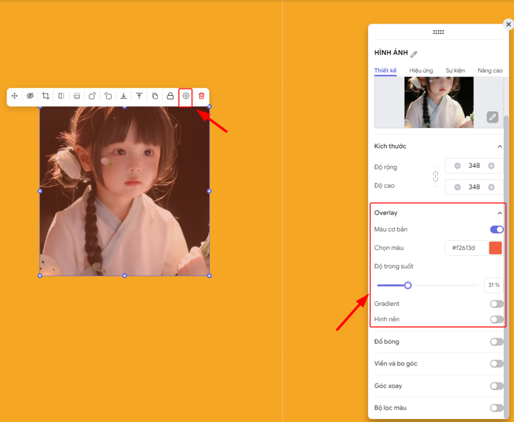Click the Độ trong suốt label
The height and width of the screenshot is (422, 514).
pos(394,267)
